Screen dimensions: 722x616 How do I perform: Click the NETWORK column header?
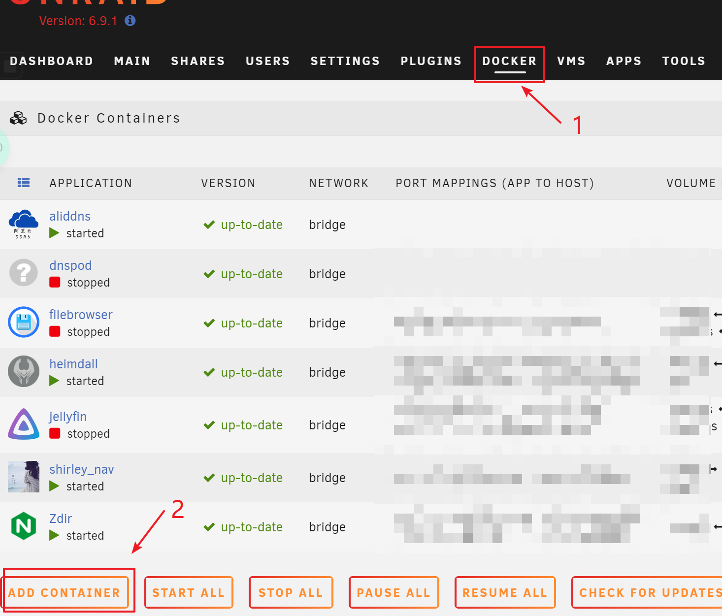point(339,183)
